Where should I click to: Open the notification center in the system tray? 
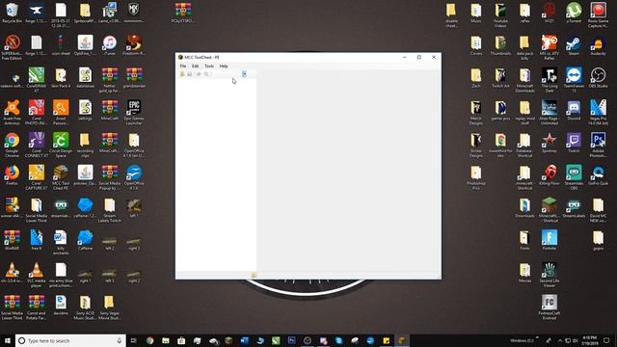(606, 340)
